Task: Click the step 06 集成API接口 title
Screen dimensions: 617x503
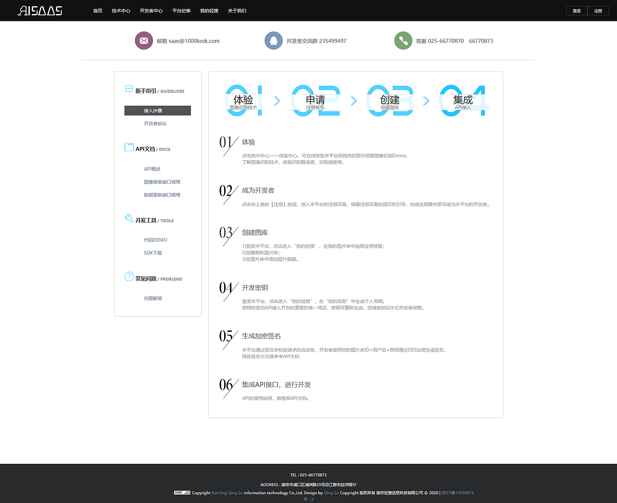Action: [276, 385]
